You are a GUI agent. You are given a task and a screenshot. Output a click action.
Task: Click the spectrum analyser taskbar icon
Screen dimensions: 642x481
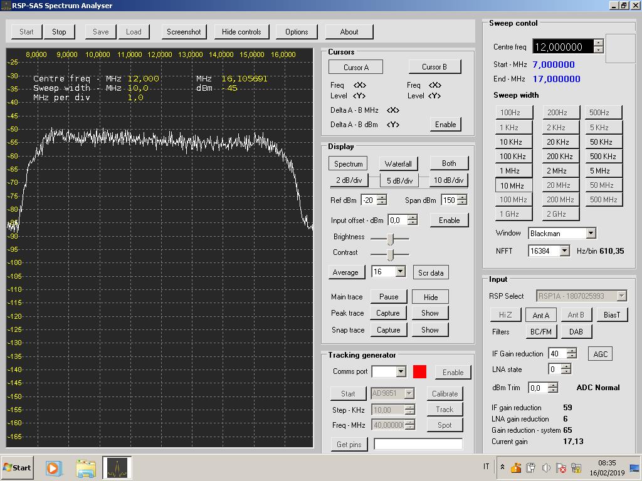[x=117, y=468]
